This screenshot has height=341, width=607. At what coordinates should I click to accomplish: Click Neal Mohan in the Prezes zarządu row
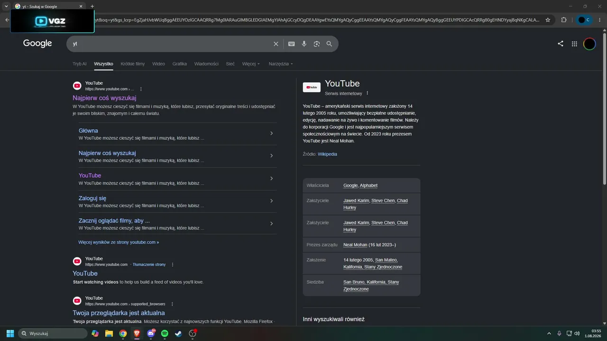355,245
